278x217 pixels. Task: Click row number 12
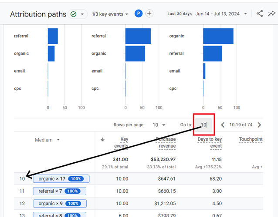pyautogui.click(x=22, y=204)
